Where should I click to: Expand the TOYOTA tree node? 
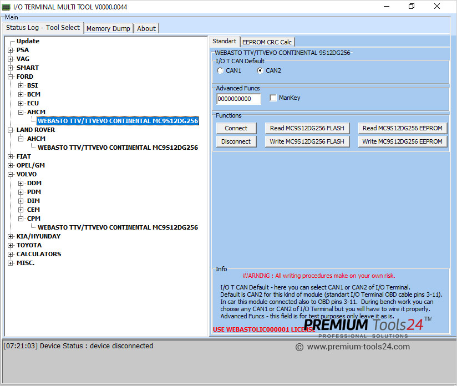10,246
